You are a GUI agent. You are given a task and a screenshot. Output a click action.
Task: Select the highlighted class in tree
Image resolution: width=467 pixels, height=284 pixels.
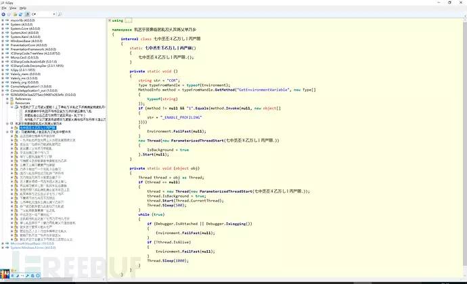[x=37, y=128]
